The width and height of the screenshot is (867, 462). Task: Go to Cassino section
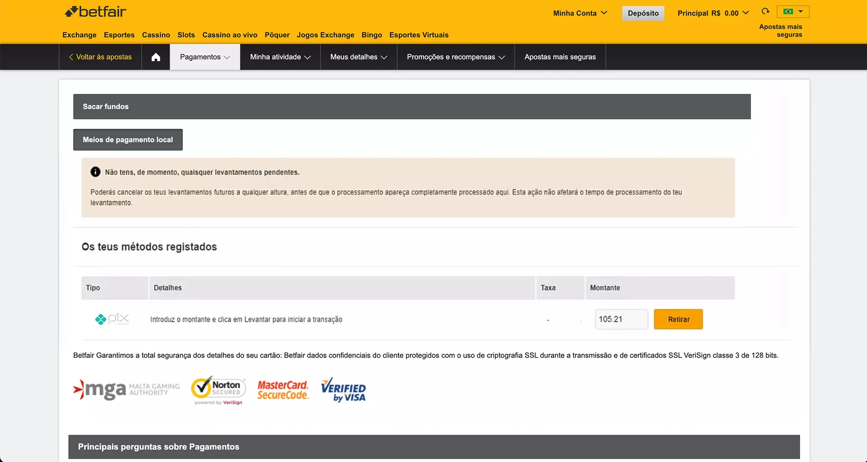[156, 35]
